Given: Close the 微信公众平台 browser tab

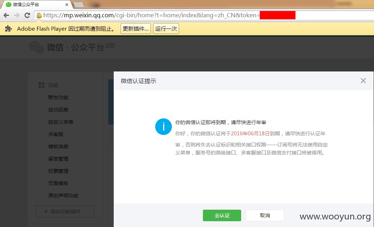Looking at the screenshot, I should pyautogui.click(x=66, y=5).
